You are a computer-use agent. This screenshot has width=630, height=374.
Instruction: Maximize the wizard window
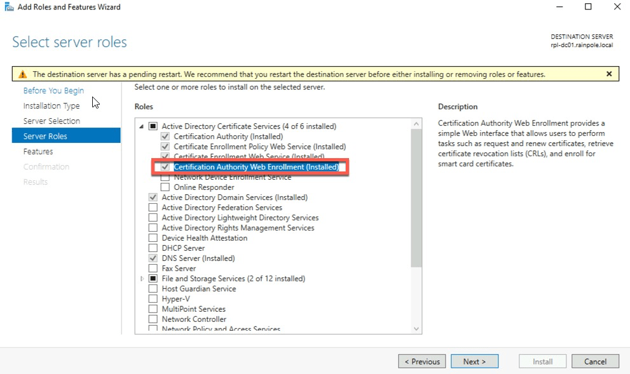coord(588,7)
